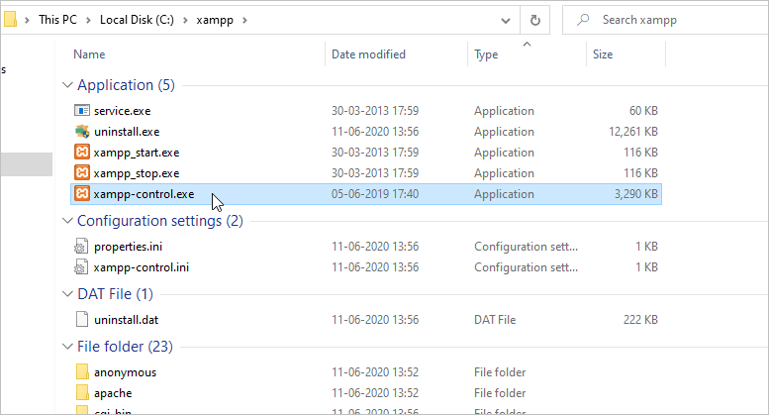
Task: Select the apache folder name
Action: [x=113, y=393]
